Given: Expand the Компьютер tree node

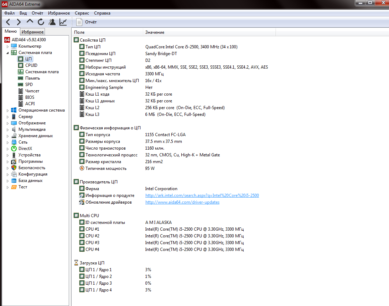Looking at the screenshot, I should pyautogui.click(x=8, y=46).
